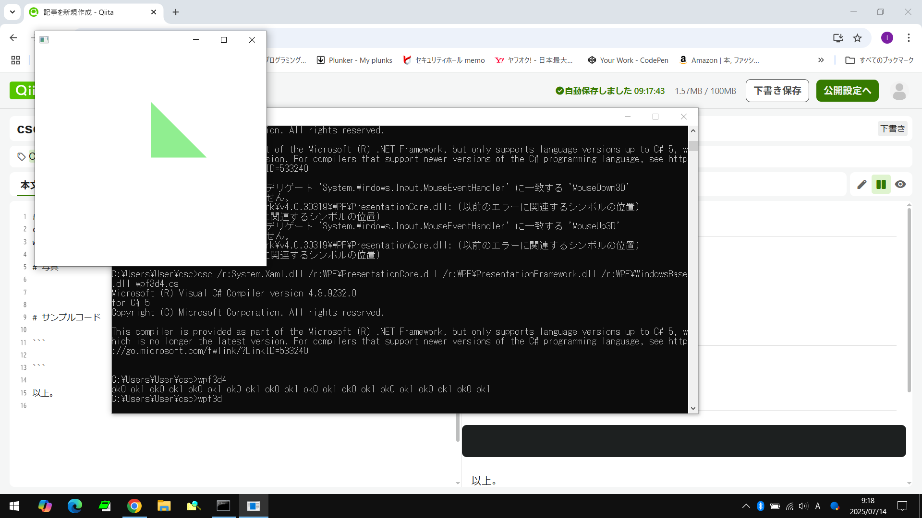Select the split-view two-column mode
Image resolution: width=922 pixels, height=518 pixels.
coord(881,185)
